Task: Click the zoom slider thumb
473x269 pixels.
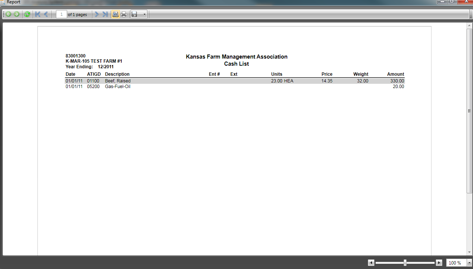Action: pos(405,263)
